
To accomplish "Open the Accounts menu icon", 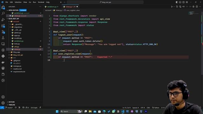I will pyautogui.click(x=3, y=97).
